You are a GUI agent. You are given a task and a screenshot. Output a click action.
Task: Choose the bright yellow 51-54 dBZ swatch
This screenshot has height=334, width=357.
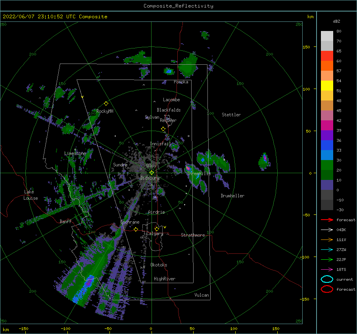(x=327, y=86)
